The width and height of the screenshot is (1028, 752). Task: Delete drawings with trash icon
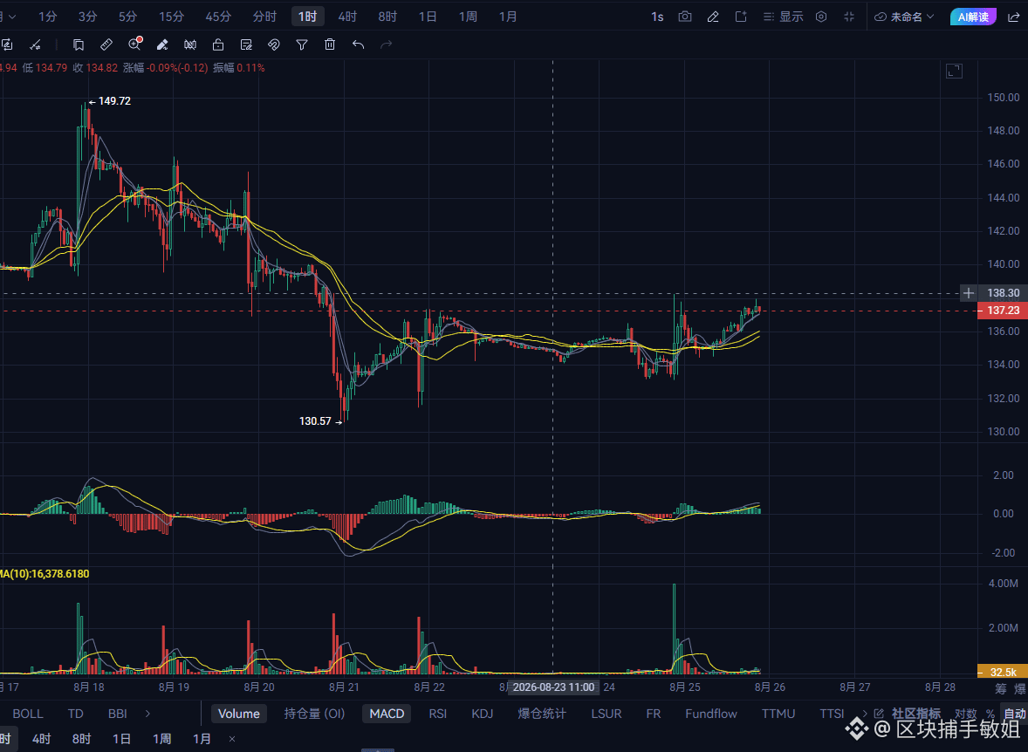coord(330,44)
